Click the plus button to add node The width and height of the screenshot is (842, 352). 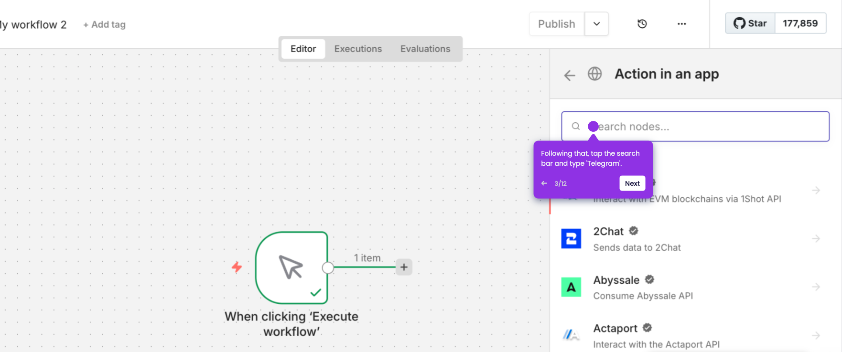coord(404,267)
